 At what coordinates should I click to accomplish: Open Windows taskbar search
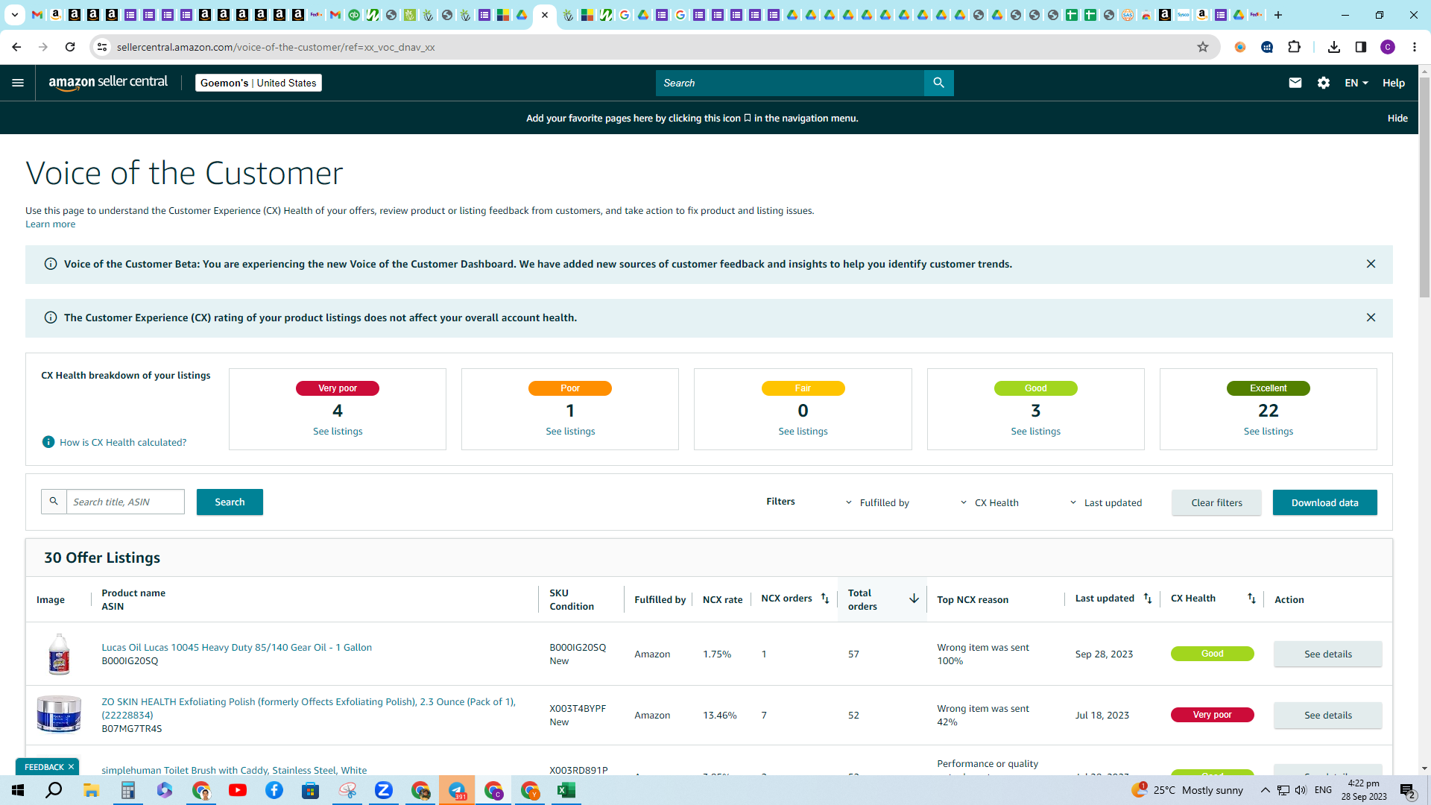pyautogui.click(x=54, y=790)
